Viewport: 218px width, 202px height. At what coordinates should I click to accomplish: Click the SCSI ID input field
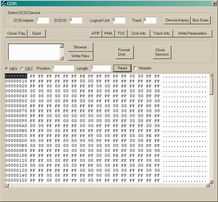pos(76,21)
